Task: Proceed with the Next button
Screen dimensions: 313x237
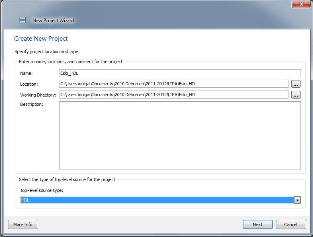Action: [258, 225]
